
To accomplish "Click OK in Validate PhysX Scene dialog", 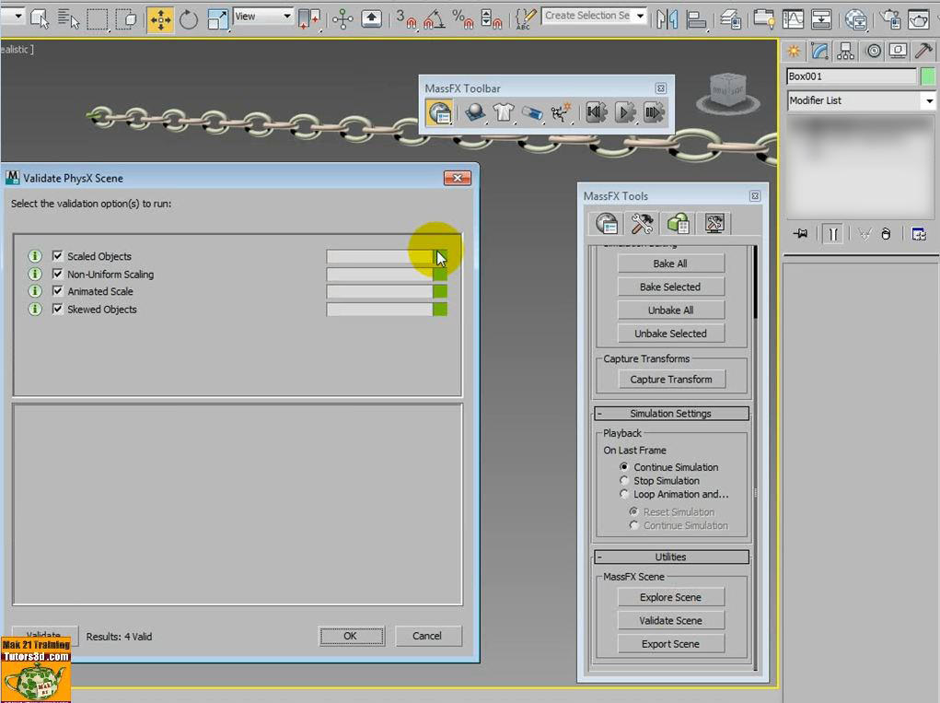I will point(352,636).
